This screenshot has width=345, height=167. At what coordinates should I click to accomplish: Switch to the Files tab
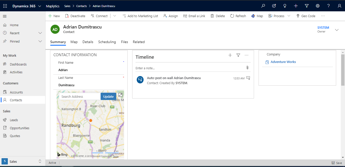coord(125,42)
